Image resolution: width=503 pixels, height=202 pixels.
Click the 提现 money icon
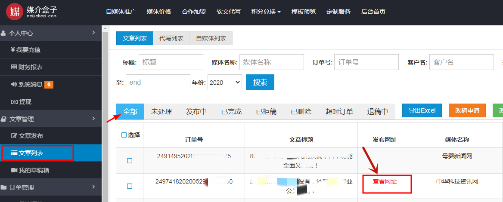(14, 102)
